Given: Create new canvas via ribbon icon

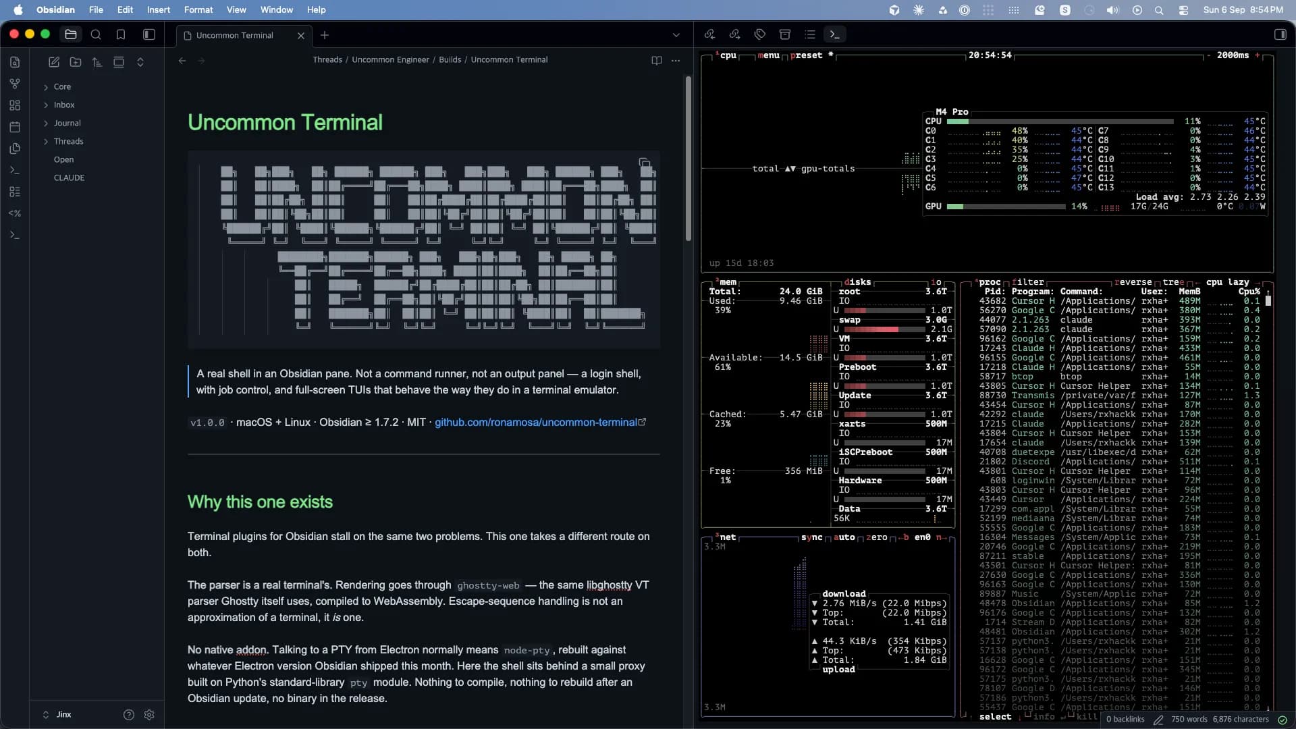Looking at the screenshot, I should [x=15, y=105].
